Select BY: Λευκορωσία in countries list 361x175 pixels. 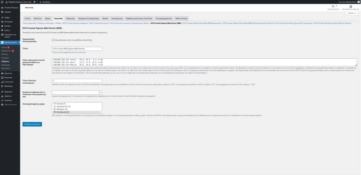click(77, 112)
